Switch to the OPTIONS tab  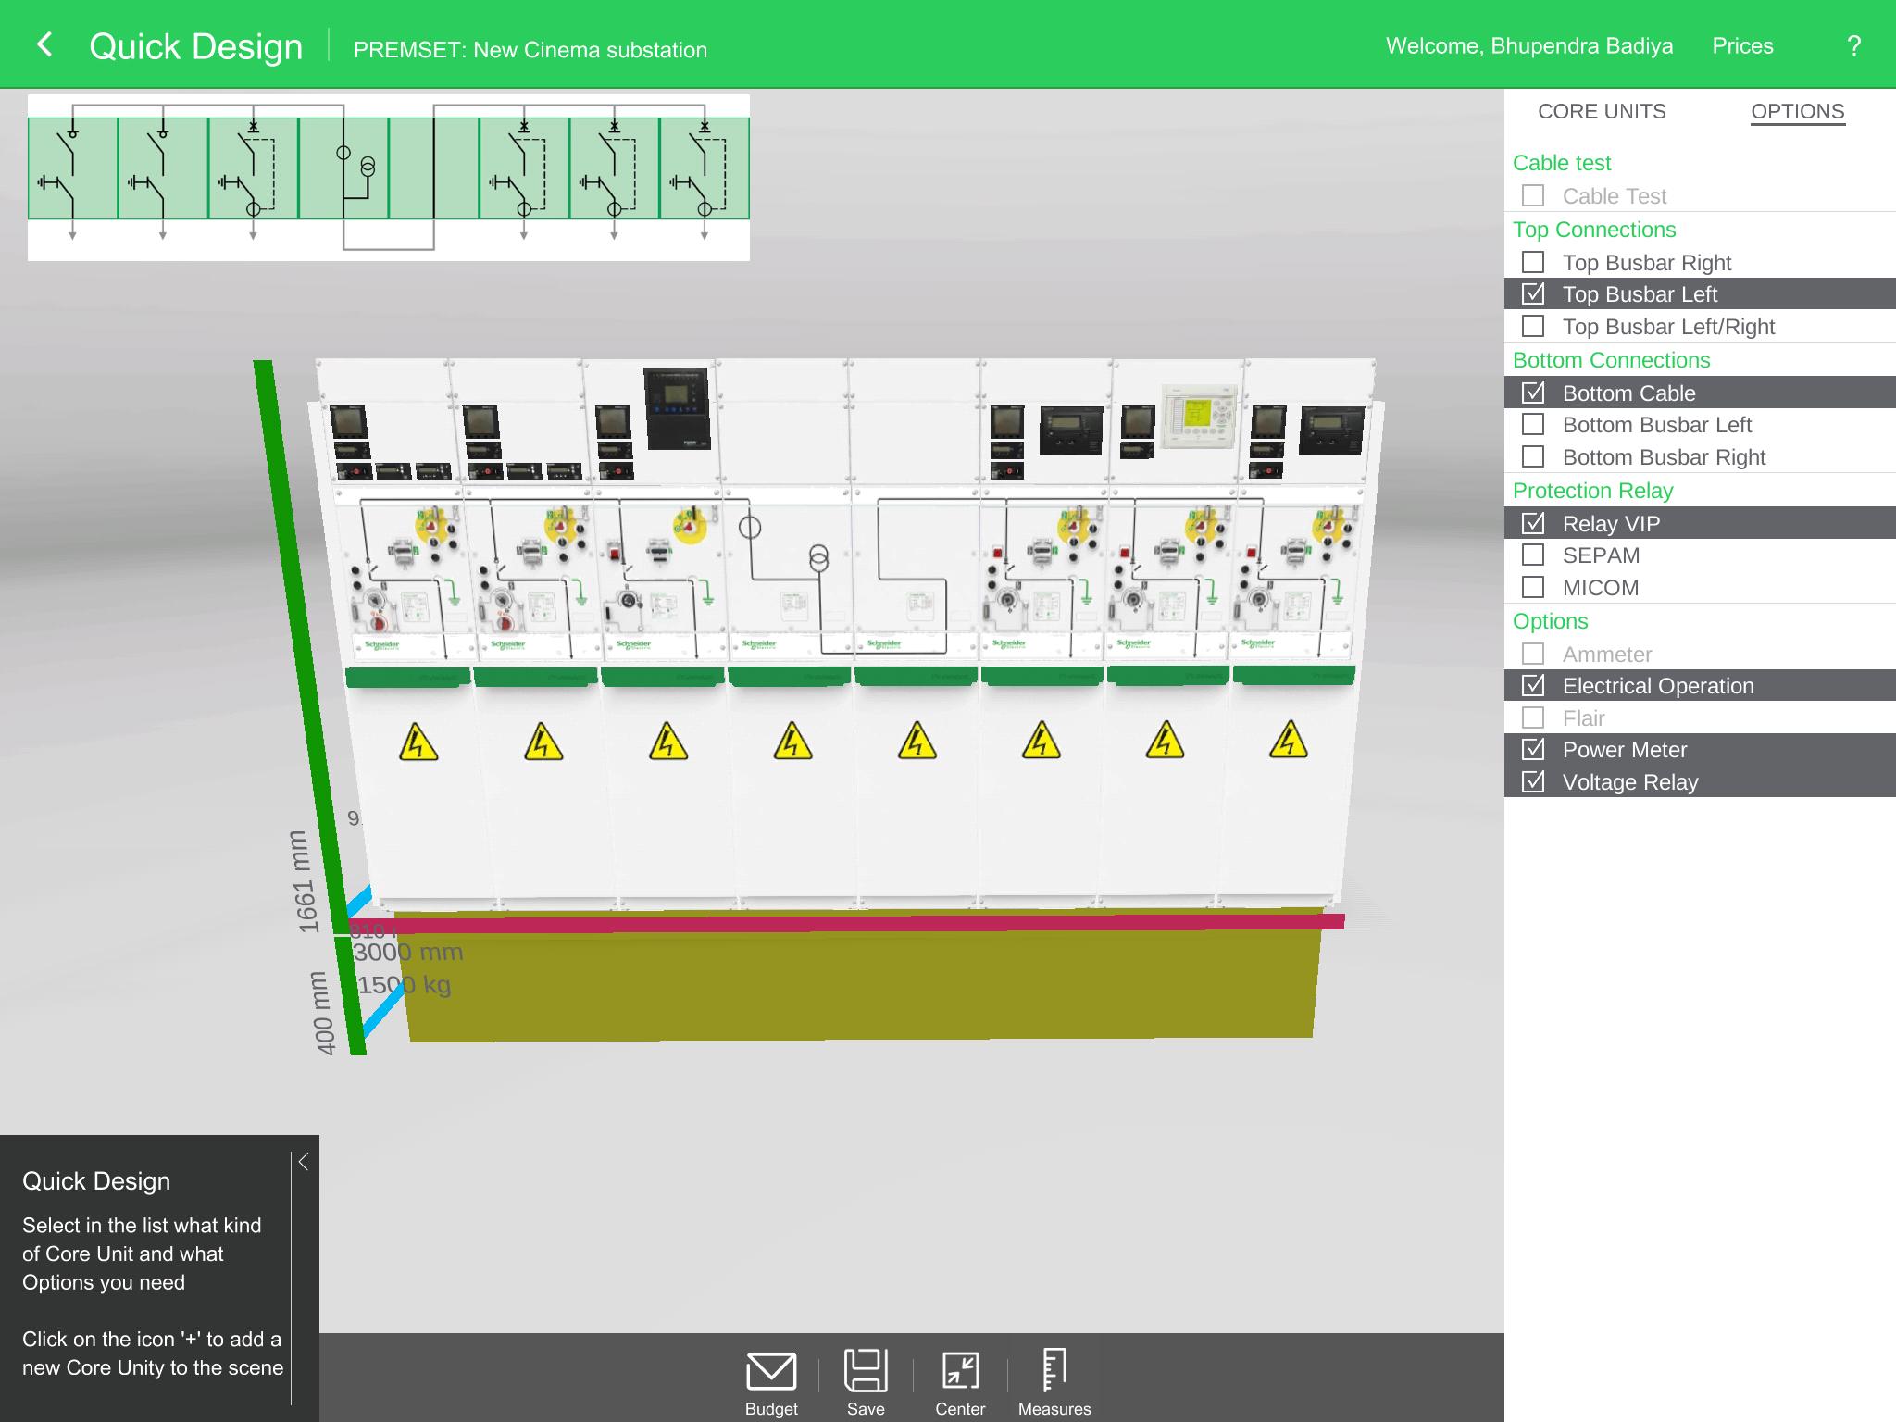point(1797,111)
